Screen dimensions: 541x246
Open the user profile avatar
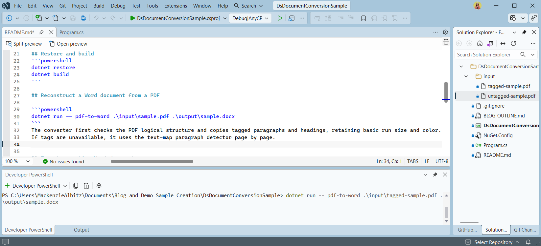point(478,6)
